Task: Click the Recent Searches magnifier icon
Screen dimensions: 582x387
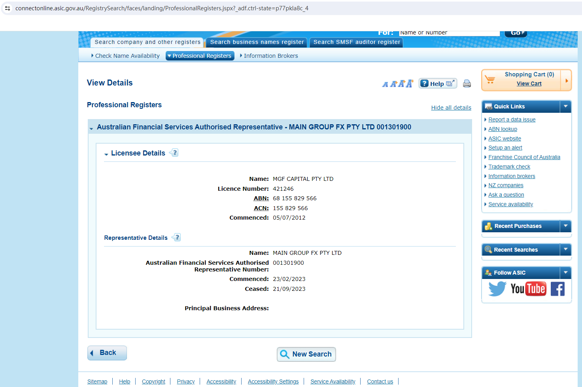Action: [488, 250]
